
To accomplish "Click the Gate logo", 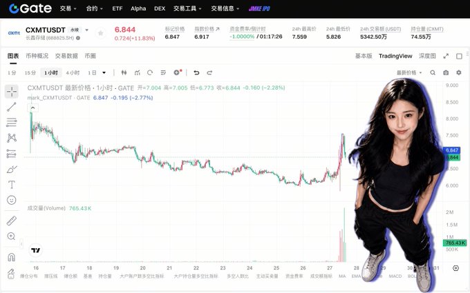I will [30, 8].
